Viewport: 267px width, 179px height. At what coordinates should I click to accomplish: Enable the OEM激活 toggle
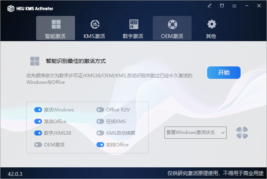tap(38, 145)
